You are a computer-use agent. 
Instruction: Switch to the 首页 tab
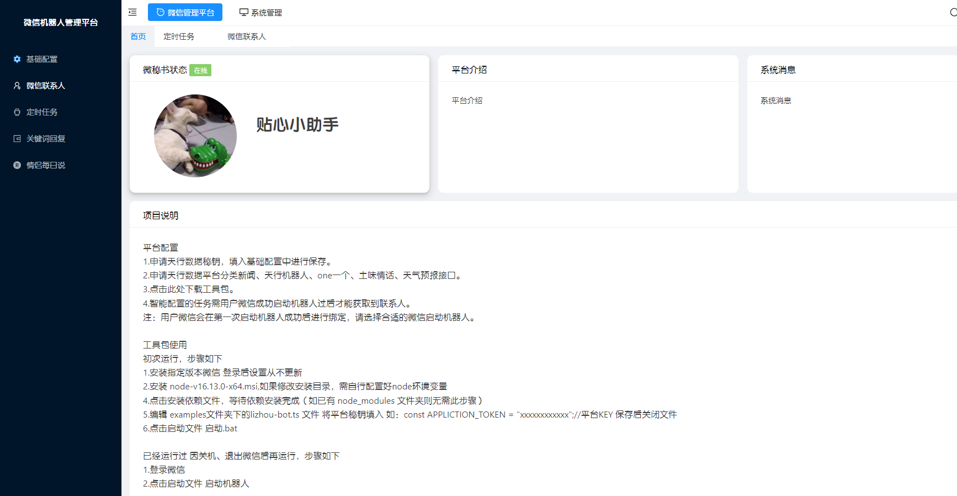138,36
